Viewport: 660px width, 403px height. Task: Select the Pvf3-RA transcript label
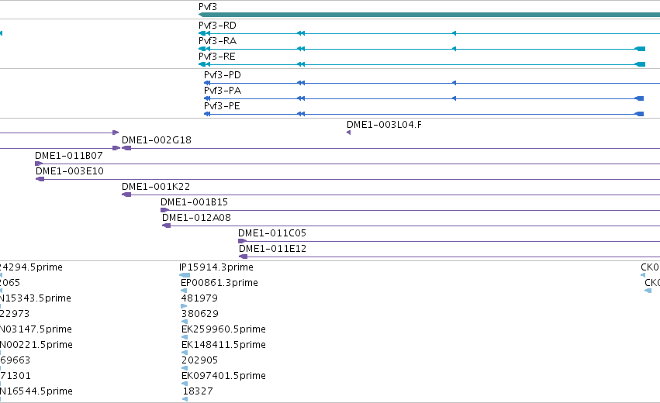pos(217,41)
